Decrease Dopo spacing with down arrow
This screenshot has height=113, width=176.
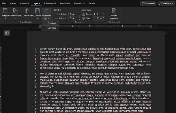click(x=104, y=19)
